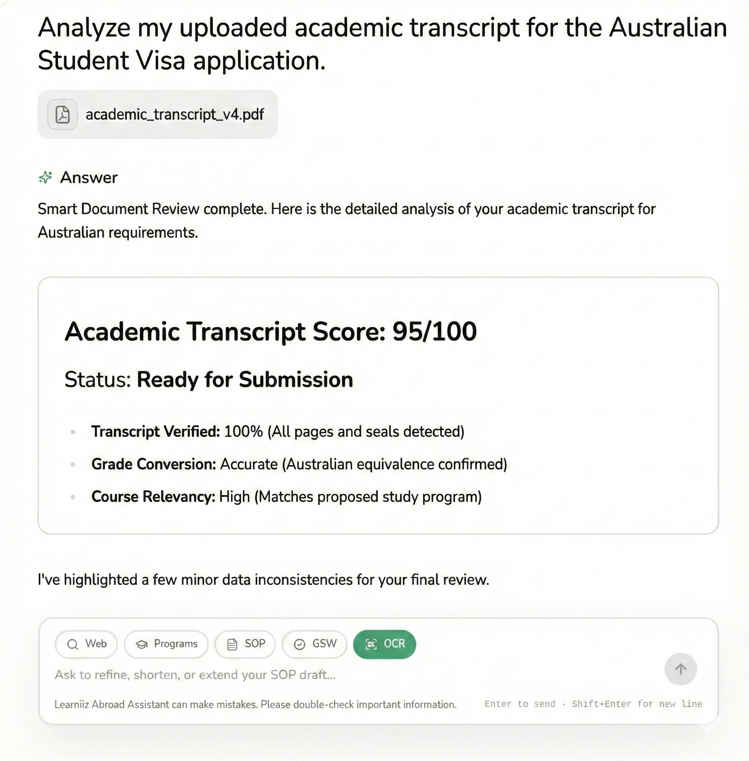Click the graduation cap icon on Programs
The height and width of the screenshot is (761, 749).
(142, 644)
